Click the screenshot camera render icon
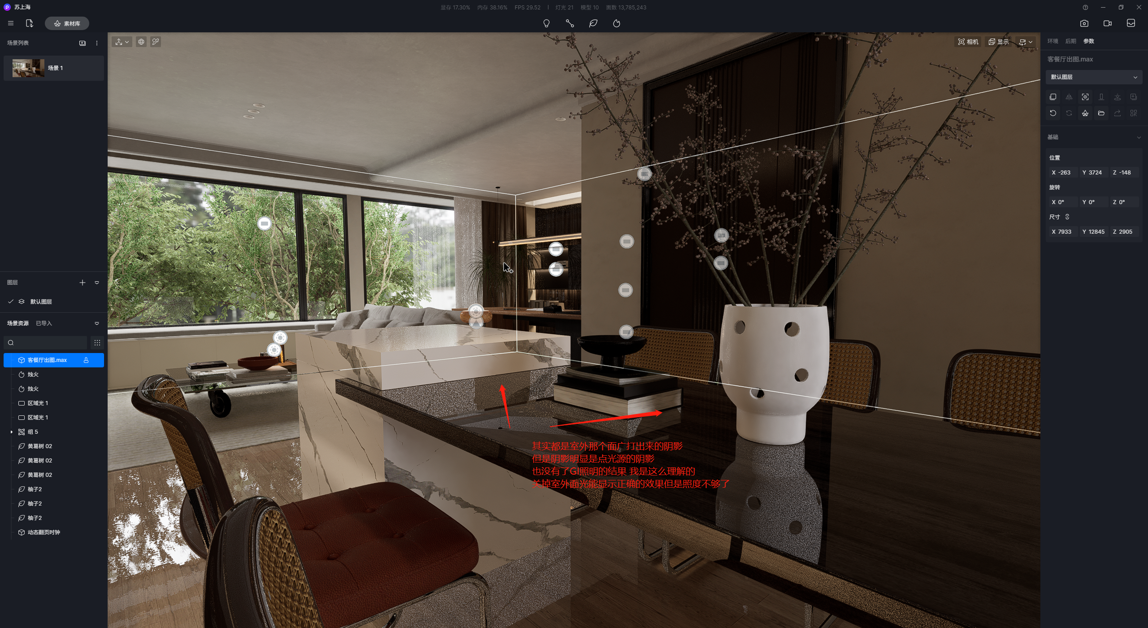 point(1084,23)
